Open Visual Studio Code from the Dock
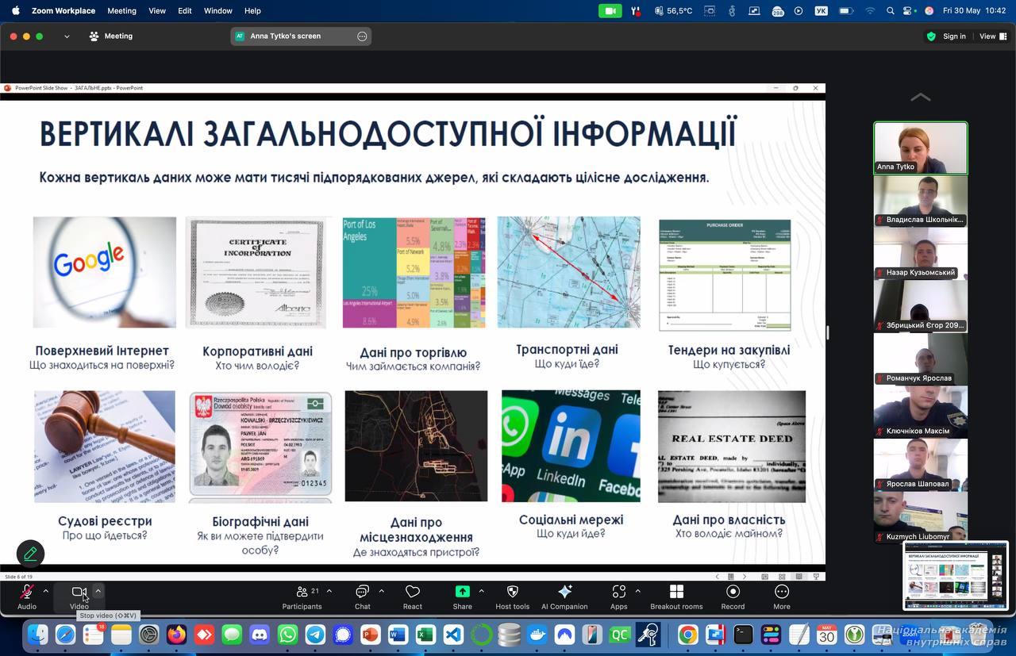Viewport: 1016px width, 656px height. coord(453,635)
